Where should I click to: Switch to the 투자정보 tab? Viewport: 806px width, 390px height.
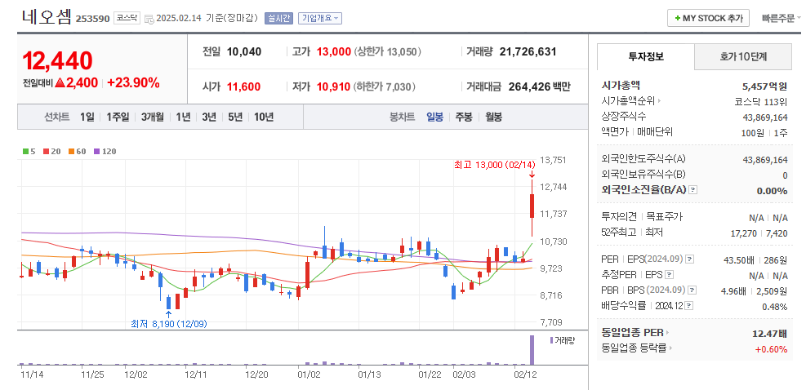click(646, 56)
